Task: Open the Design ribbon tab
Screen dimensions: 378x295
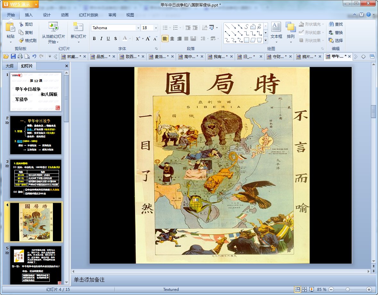Action: 47,15
